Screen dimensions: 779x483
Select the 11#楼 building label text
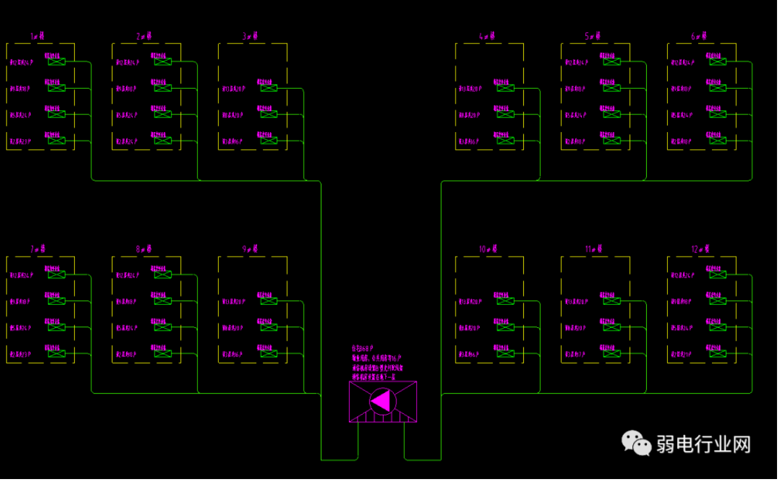pos(594,250)
